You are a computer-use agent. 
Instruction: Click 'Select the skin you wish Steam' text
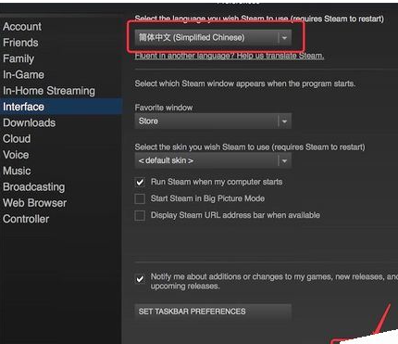(250, 147)
